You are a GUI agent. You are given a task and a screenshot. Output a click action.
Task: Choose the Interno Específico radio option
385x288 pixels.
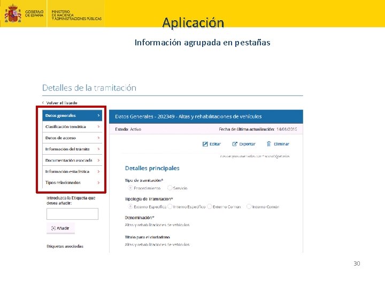[x=170, y=206]
